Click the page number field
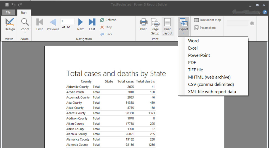The height and width of the screenshot is (148, 269). pos(67,21)
